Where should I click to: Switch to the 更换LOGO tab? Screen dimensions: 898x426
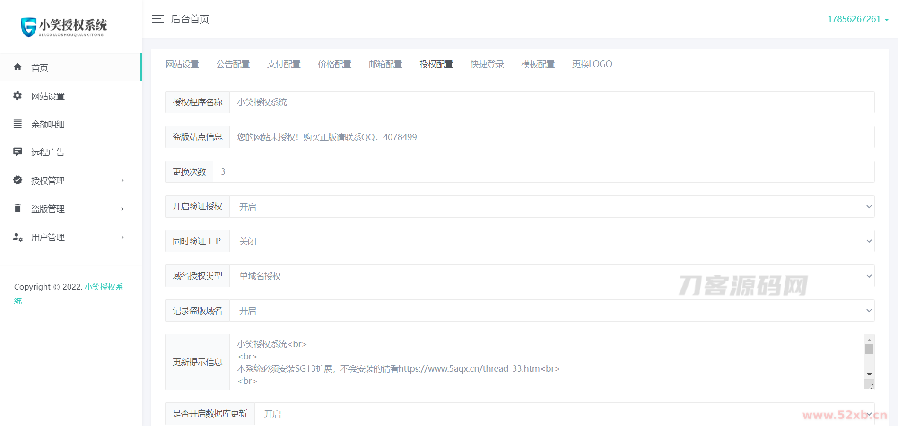pos(592,64)
